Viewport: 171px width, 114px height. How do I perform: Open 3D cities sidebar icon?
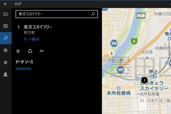[x=6, y=75]
